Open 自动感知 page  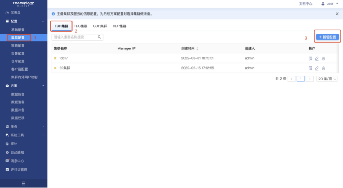pyautogui.click(x=17, y=152)
